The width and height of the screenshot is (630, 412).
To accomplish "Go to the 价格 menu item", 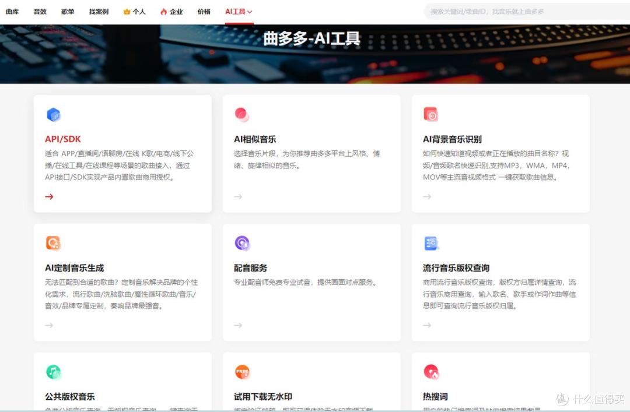I will (x=204, y=12).
